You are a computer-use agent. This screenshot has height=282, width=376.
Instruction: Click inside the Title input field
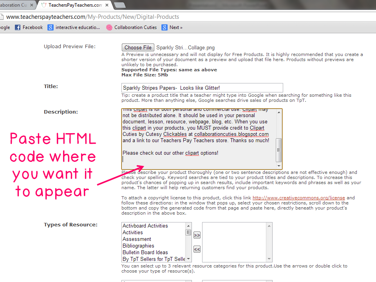(202, 87)
